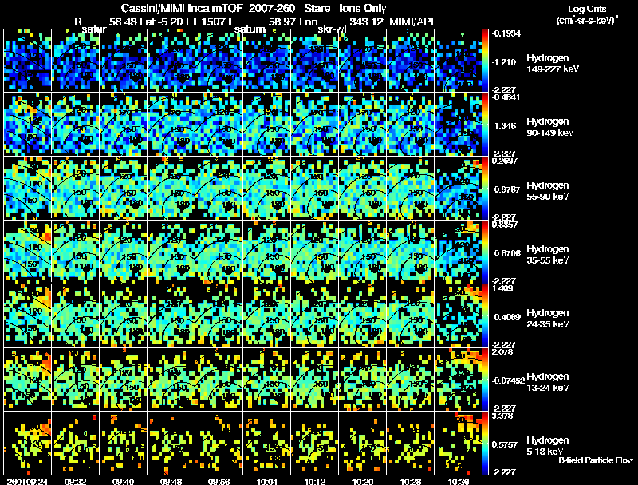Click the '10:04' time label
This screenshot has height=485, width=638.
click(267, 481)
